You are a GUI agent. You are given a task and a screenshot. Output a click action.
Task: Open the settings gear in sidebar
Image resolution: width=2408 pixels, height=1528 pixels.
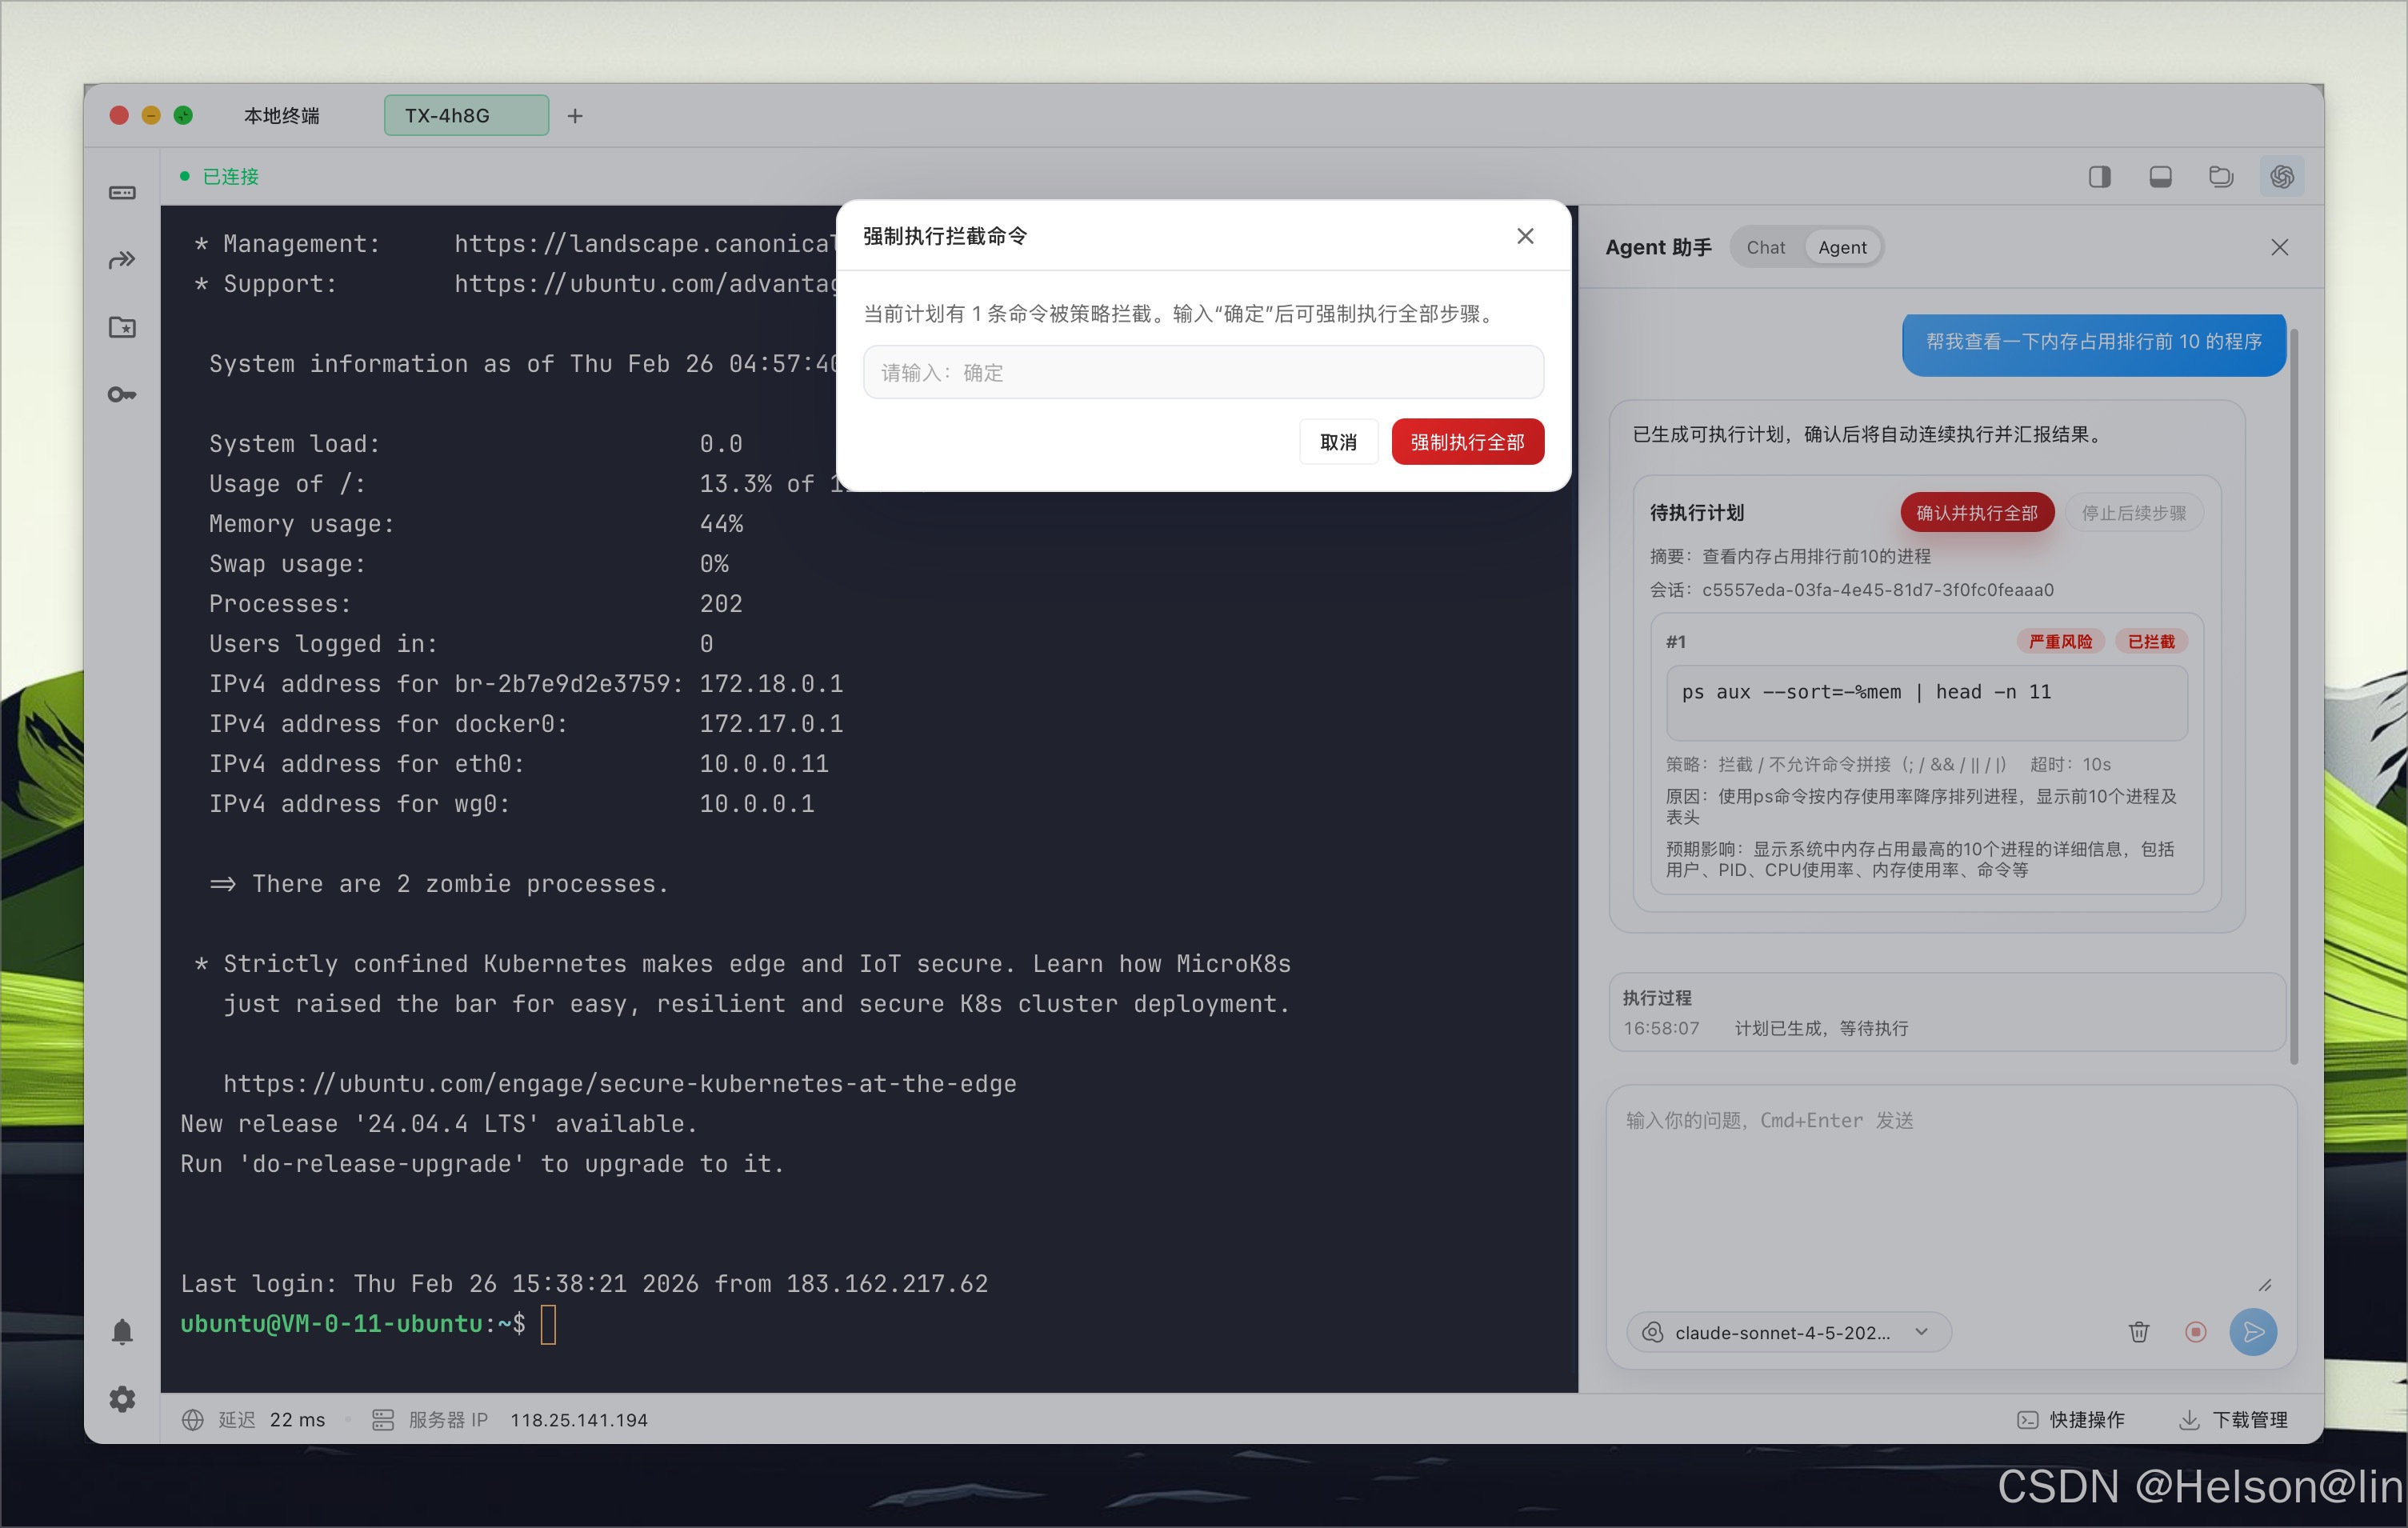(122, 1398)
